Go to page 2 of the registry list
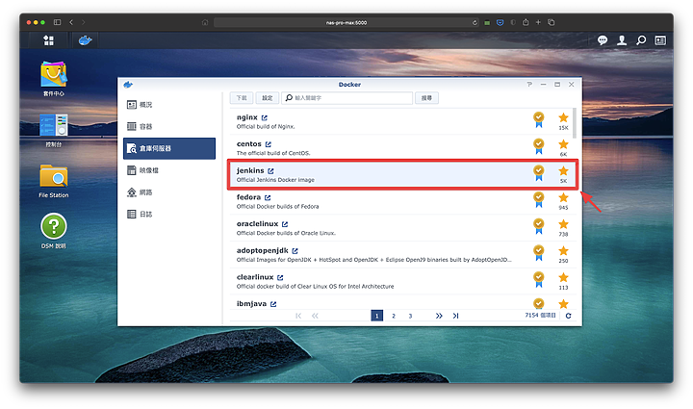The image size is (693, 409). coord(394,316)
